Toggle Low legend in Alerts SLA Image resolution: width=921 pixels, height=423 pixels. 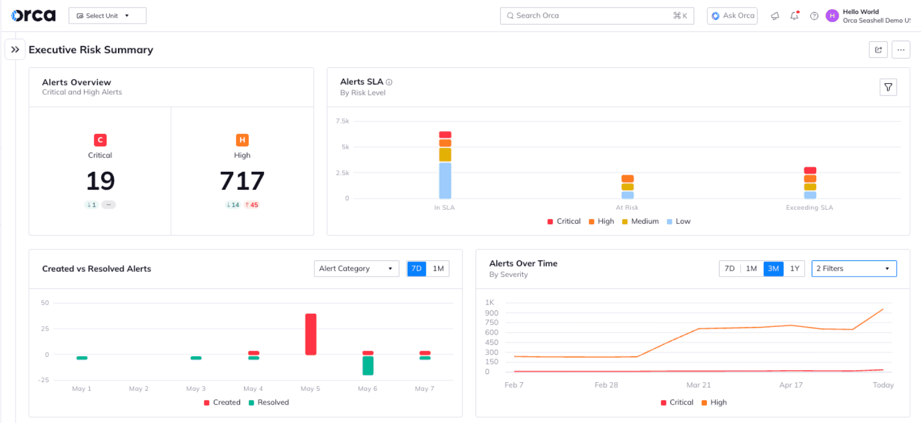pyautogui.click(x=679, y=221)
